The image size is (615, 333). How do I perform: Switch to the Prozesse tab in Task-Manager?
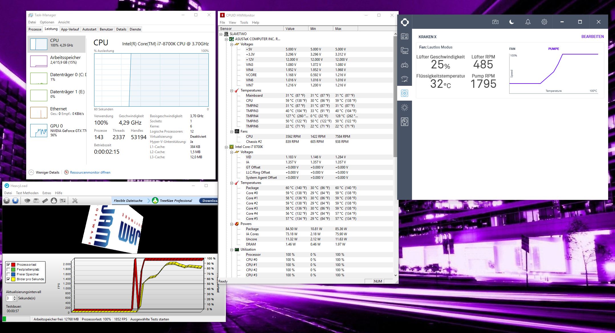[35, 29]
